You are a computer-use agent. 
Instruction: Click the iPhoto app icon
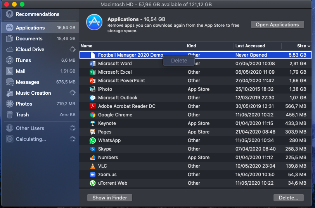[92, 89]
